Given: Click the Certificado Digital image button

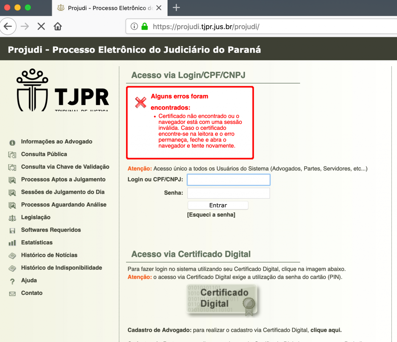Looking at the screenshot, I should [222, 301].
